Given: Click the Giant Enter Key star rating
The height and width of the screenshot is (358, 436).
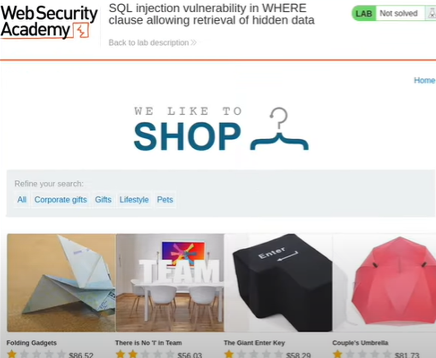Looking at the screenshot, I should point(254,354).
